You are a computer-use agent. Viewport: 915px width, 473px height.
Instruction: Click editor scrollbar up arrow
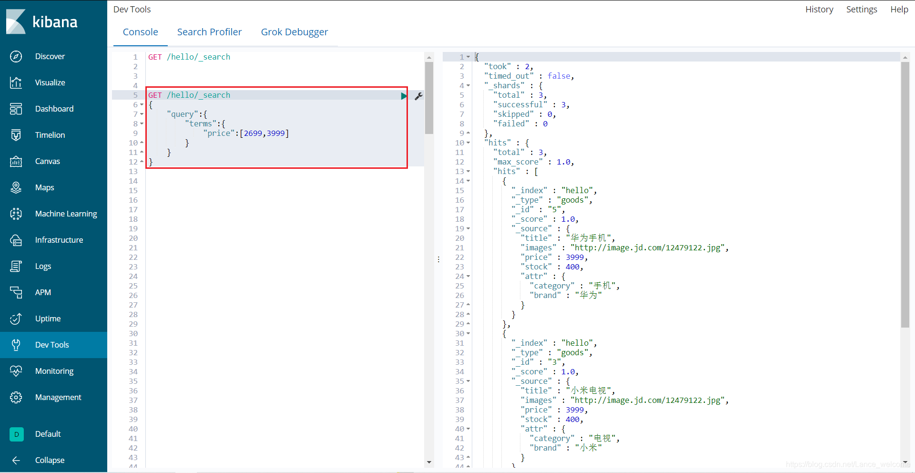[x=429, y=57]
